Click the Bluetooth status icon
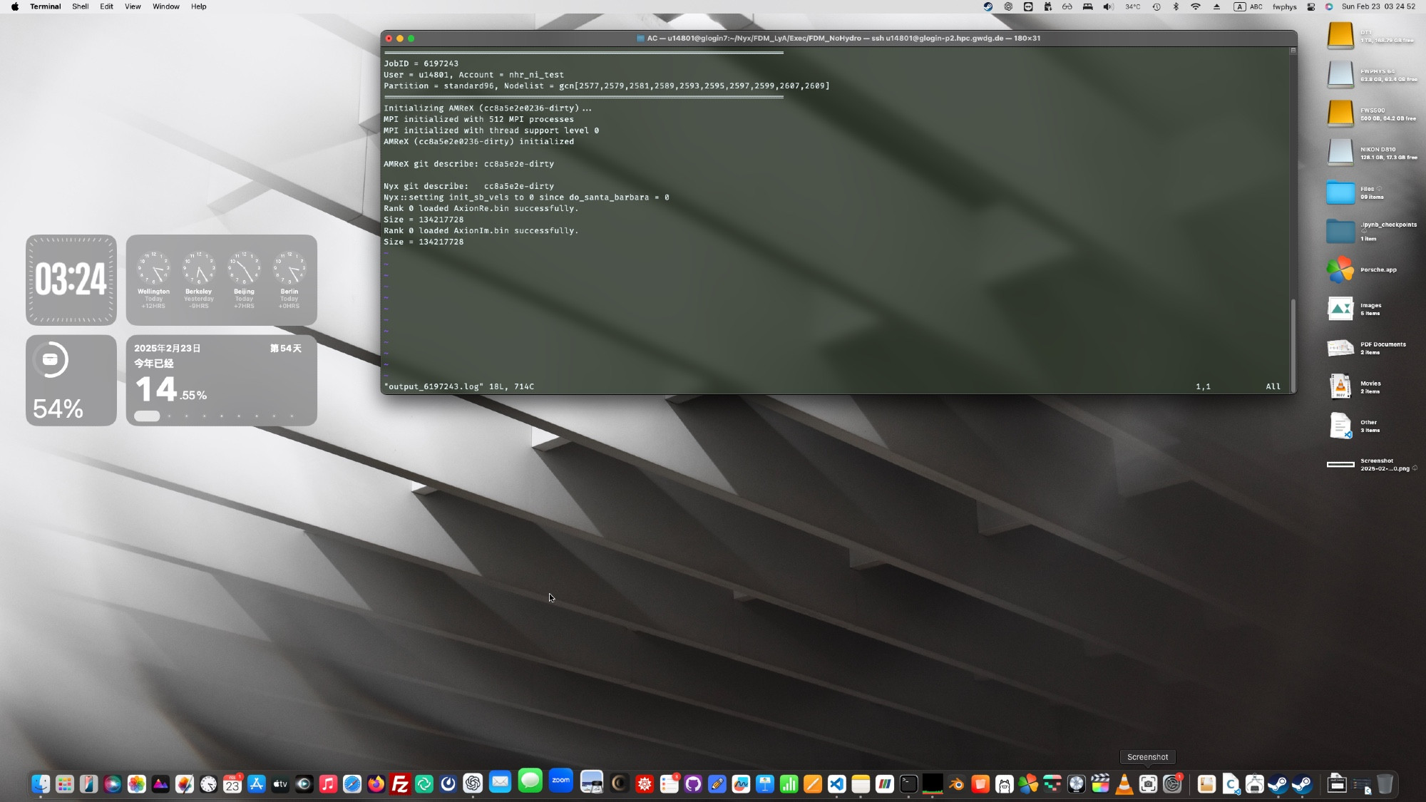Screen dimensions: 1426x802 point(1176,6)
